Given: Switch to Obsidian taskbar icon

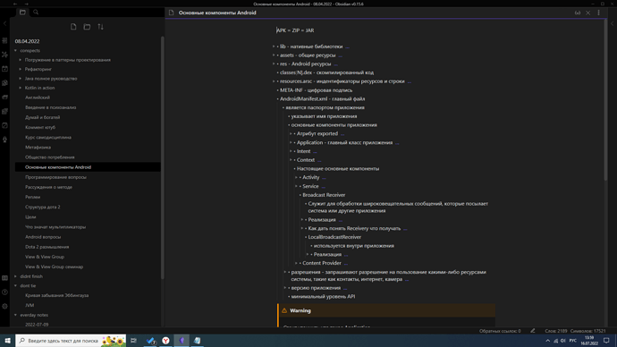Looking at the screenshot, I should coord(182,341).
